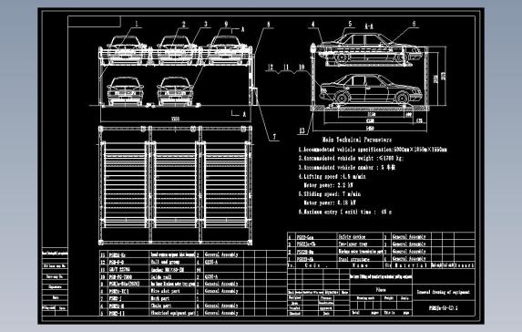Click callout number 6 in section view
522x332 pixels.
click(x=414, y=24)
